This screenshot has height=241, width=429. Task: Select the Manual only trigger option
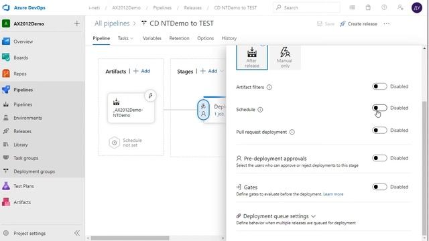point(285,58)
